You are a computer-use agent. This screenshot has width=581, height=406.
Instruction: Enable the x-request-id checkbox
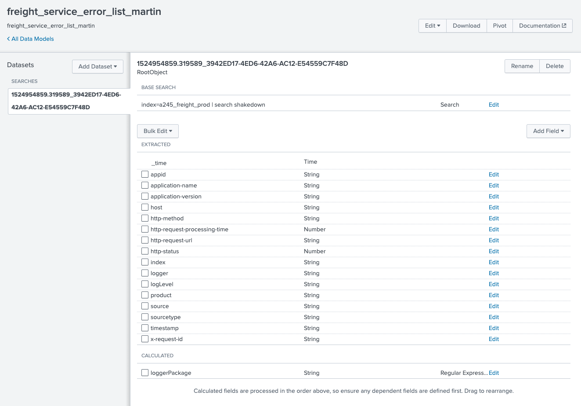coord(145,339)
